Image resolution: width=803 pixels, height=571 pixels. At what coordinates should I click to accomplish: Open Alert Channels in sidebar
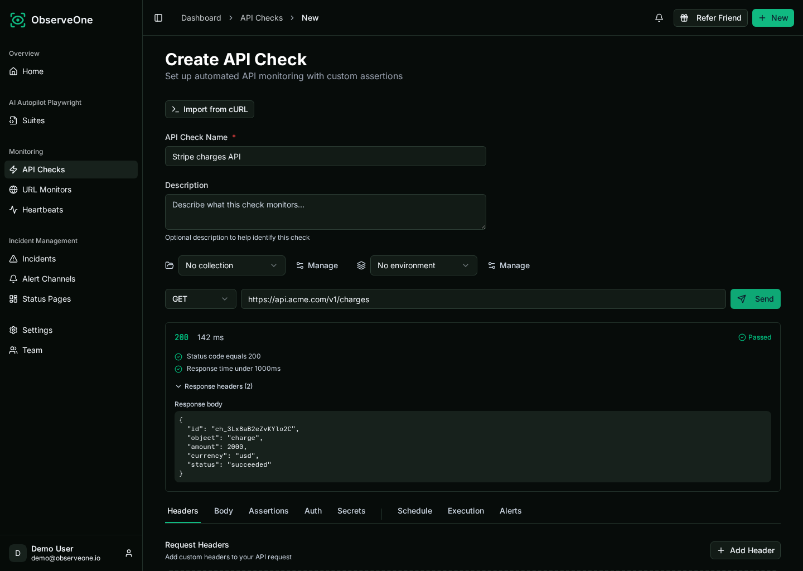71,279
